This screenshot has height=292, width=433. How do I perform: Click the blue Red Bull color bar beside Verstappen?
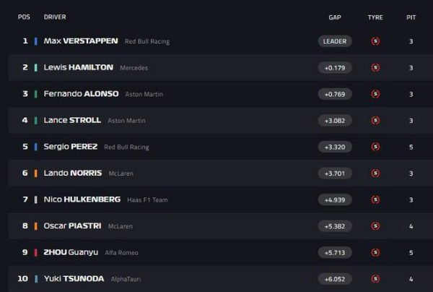tap(35, 41)
